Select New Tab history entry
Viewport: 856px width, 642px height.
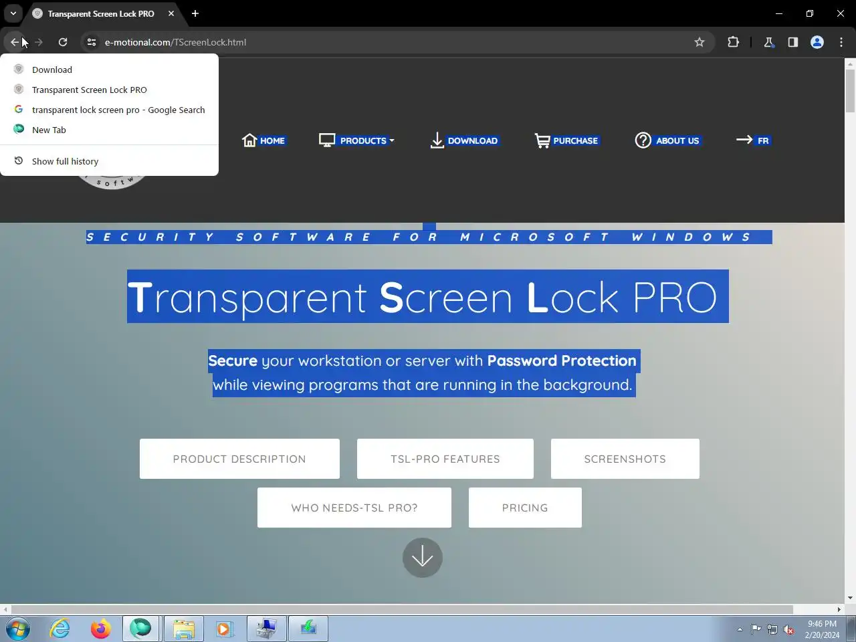[110, 130]
